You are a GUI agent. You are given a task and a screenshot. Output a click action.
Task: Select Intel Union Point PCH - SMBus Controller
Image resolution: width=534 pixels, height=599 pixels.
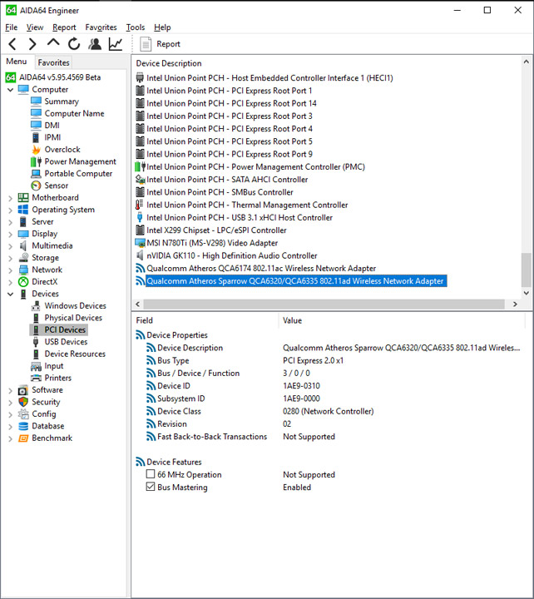220,192
